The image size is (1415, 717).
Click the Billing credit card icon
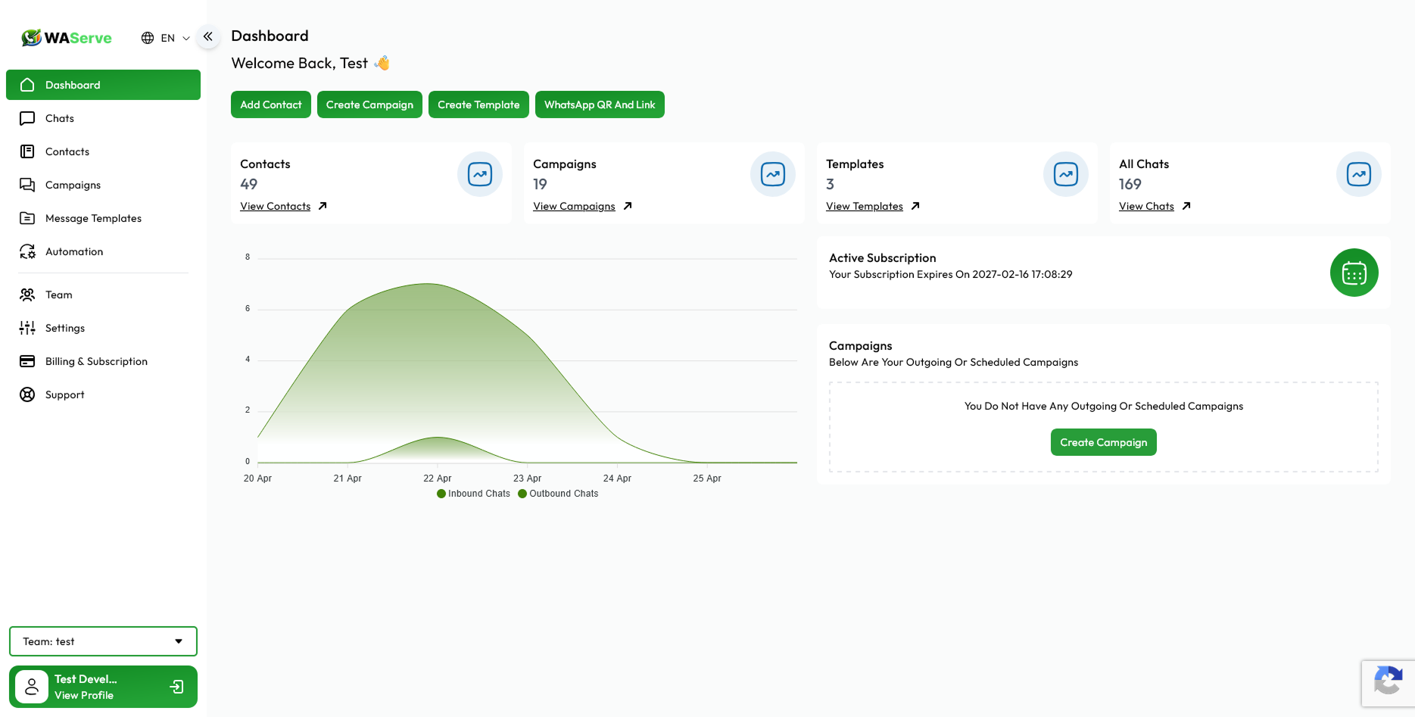[x=27, y=361]
